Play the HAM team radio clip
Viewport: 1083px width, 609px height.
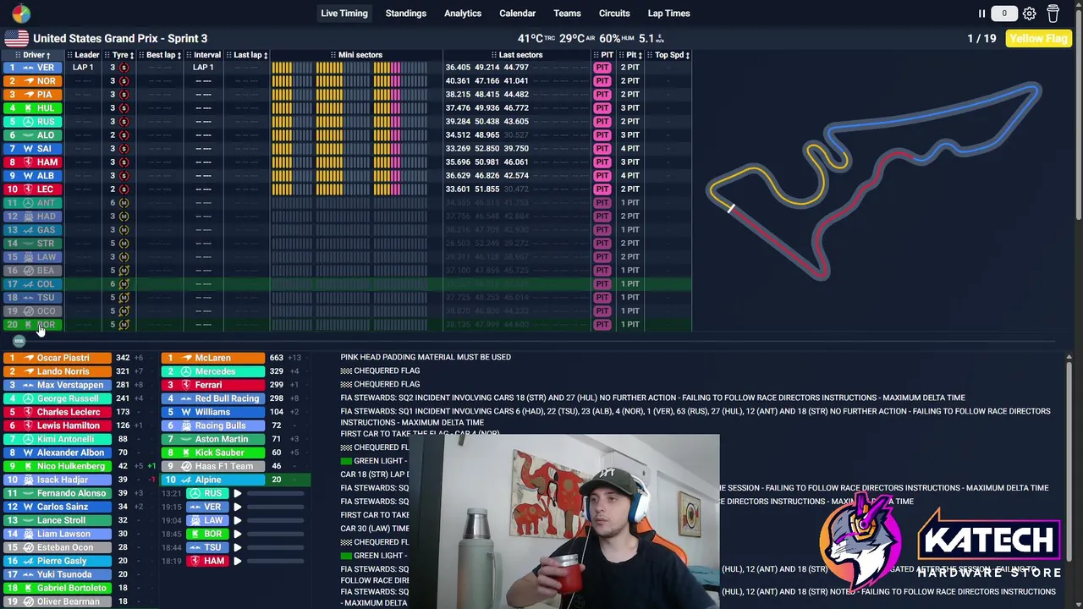point(237,561)
